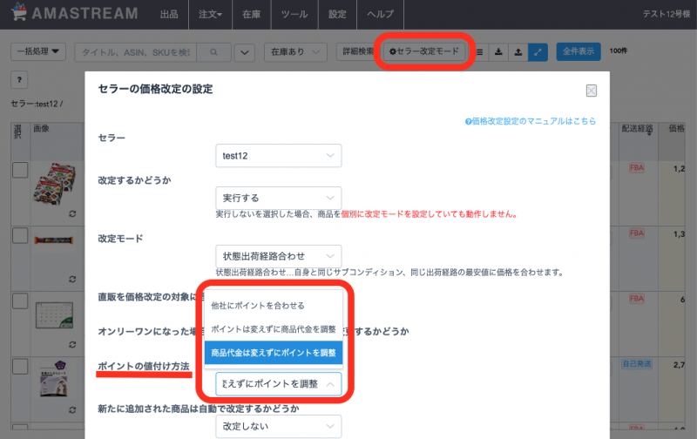
Task: Click refresh icon under first product image
Action: pyautogui.click(x=72, y=213)
